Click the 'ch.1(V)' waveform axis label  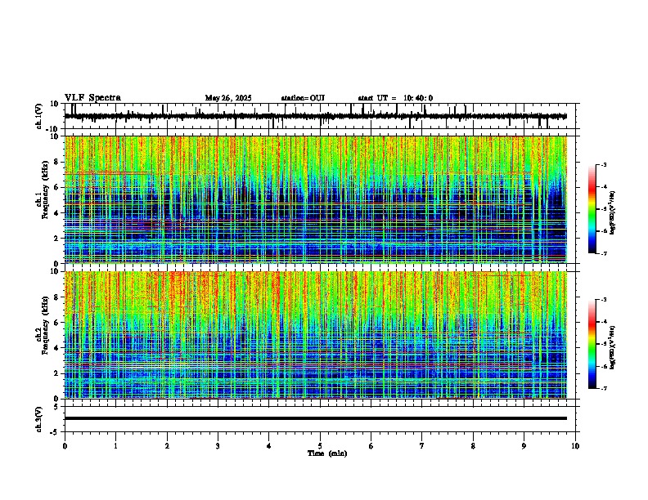click(39, 116)
